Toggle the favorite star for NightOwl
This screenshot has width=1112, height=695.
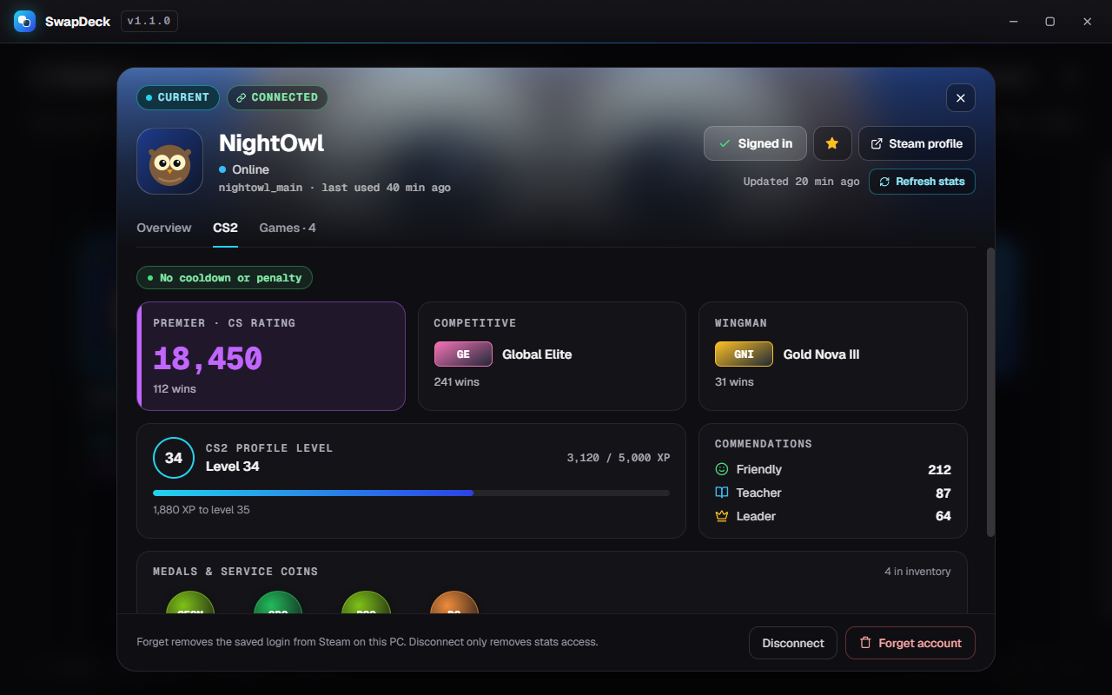click(832, 143)
